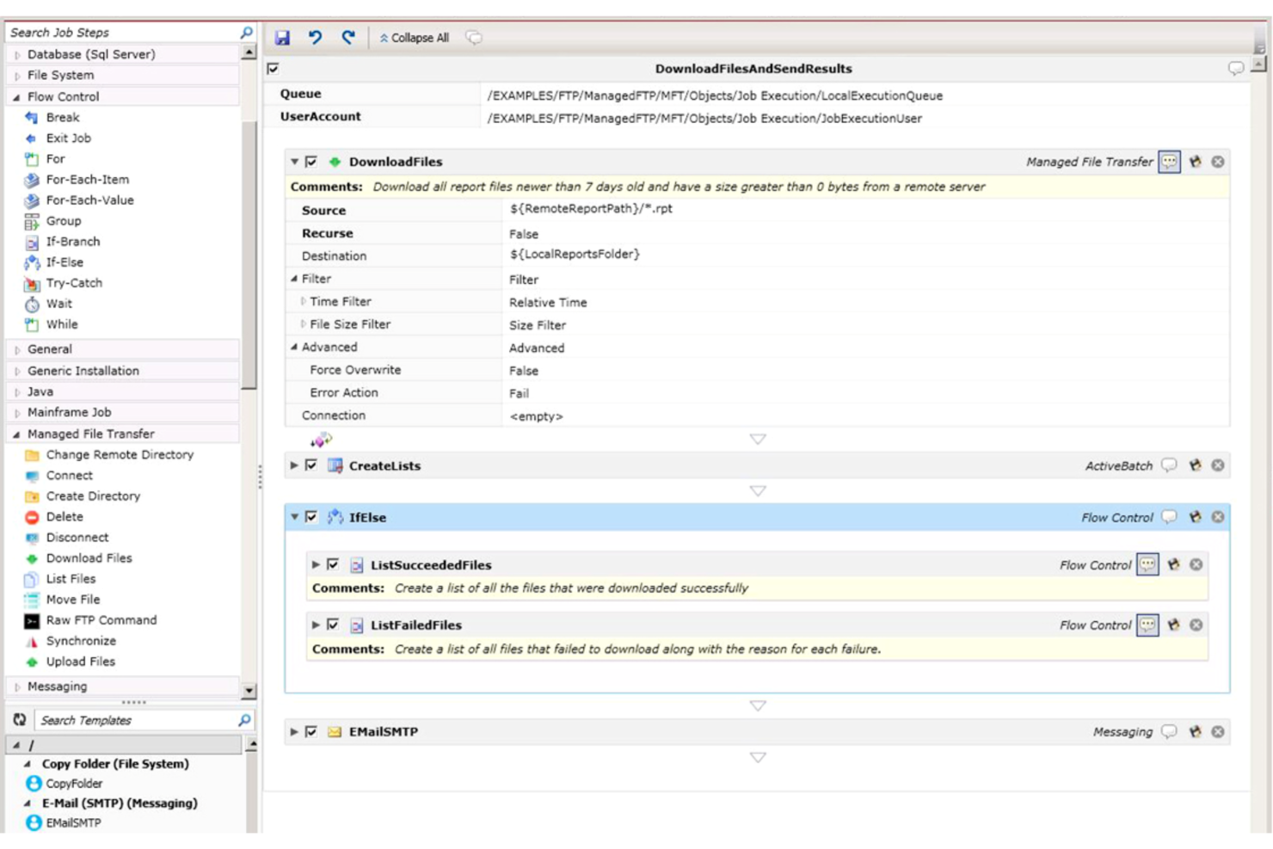Screen dimensions: 1273x849
Task: Click into the Search Templates field
Action: coord(136,720)
